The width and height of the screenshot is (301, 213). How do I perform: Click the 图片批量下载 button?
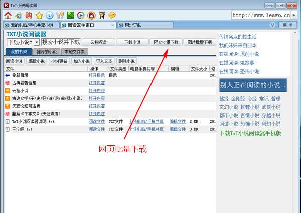point(200,42)
